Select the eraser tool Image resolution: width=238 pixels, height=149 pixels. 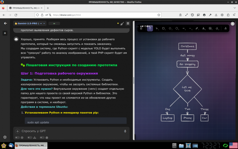[217, 28]
